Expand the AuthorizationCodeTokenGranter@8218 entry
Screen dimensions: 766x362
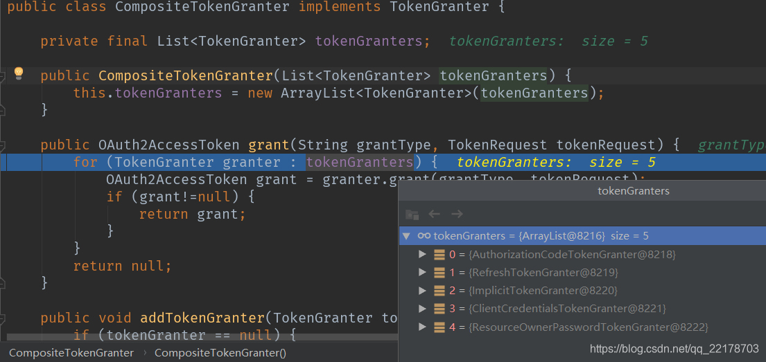(423, 255)
